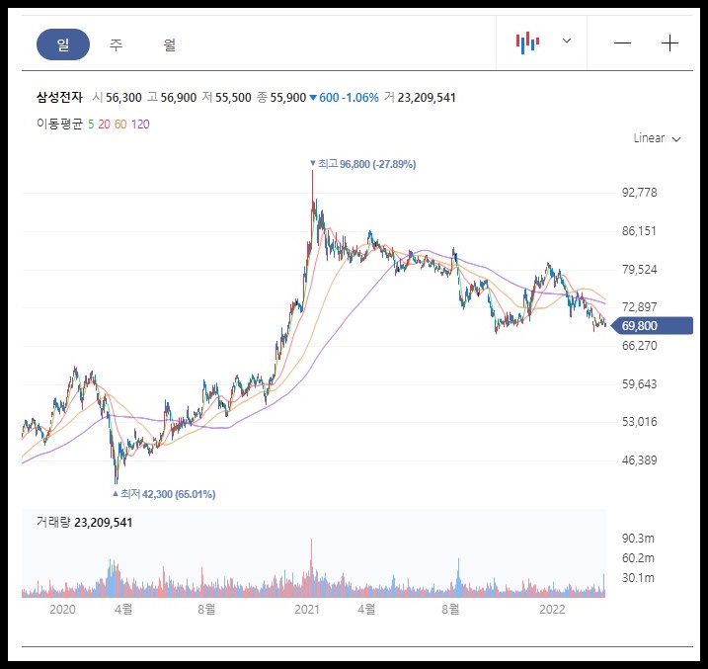Click the 2021 date axis label

[x=307, y=610]
